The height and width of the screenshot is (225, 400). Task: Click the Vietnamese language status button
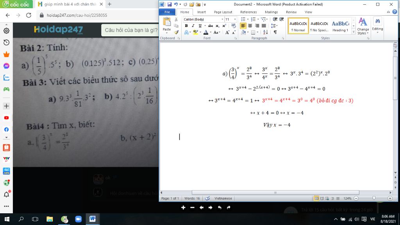pos(223,198)
